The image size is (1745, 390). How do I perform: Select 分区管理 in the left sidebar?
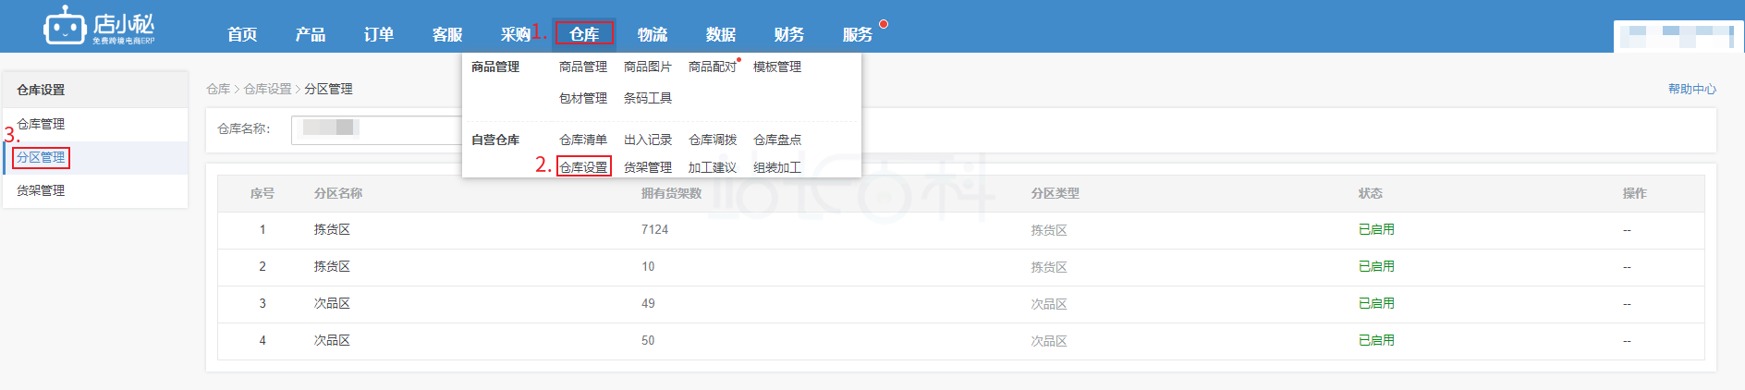[x=41, y=157]
